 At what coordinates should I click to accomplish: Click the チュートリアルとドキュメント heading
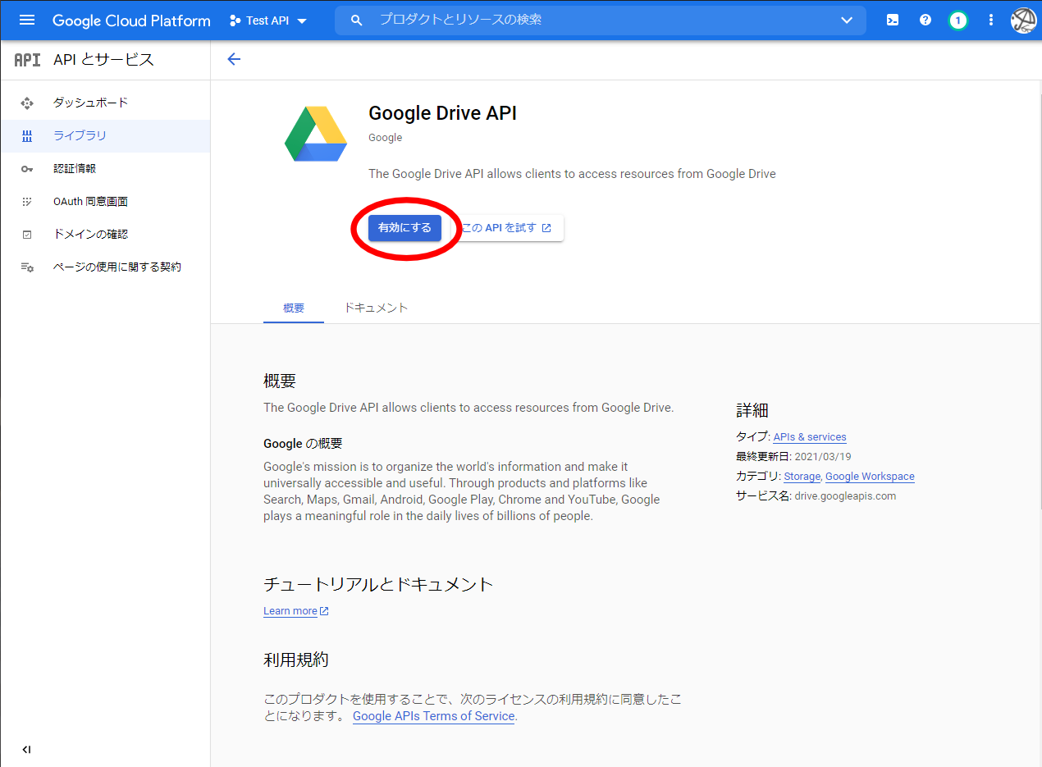click(x=378, y=584)
